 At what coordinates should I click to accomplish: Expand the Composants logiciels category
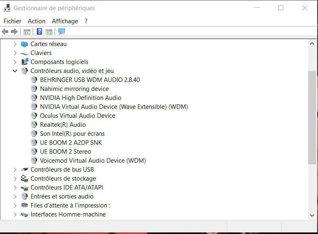15,62
